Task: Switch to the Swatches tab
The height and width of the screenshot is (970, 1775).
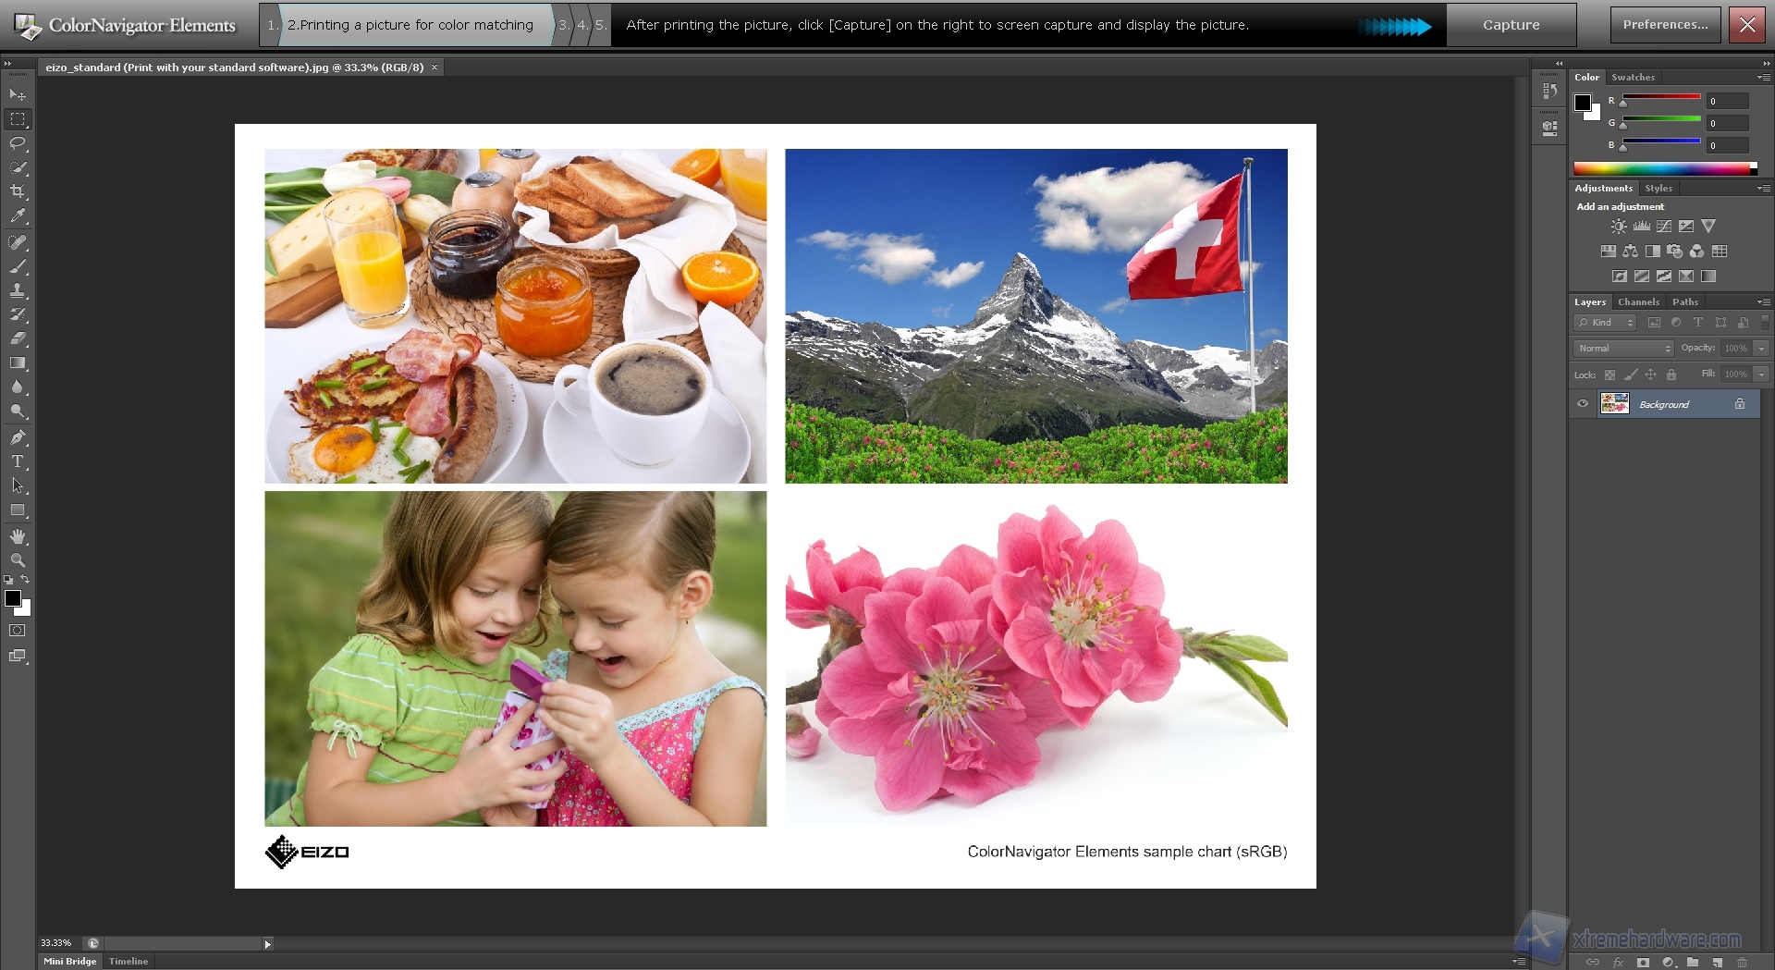Action: pyautogui.click(x=1633, y=78)
